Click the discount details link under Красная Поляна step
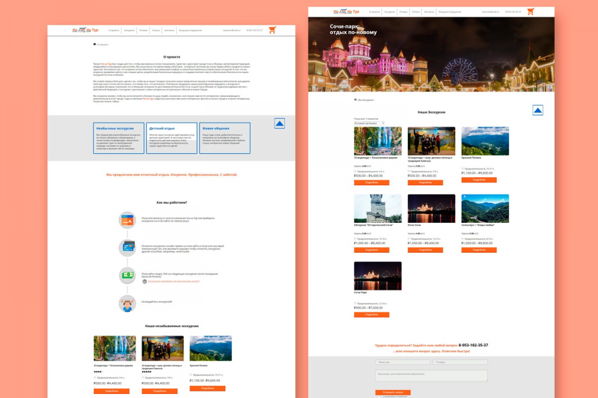 pos(173,281)
